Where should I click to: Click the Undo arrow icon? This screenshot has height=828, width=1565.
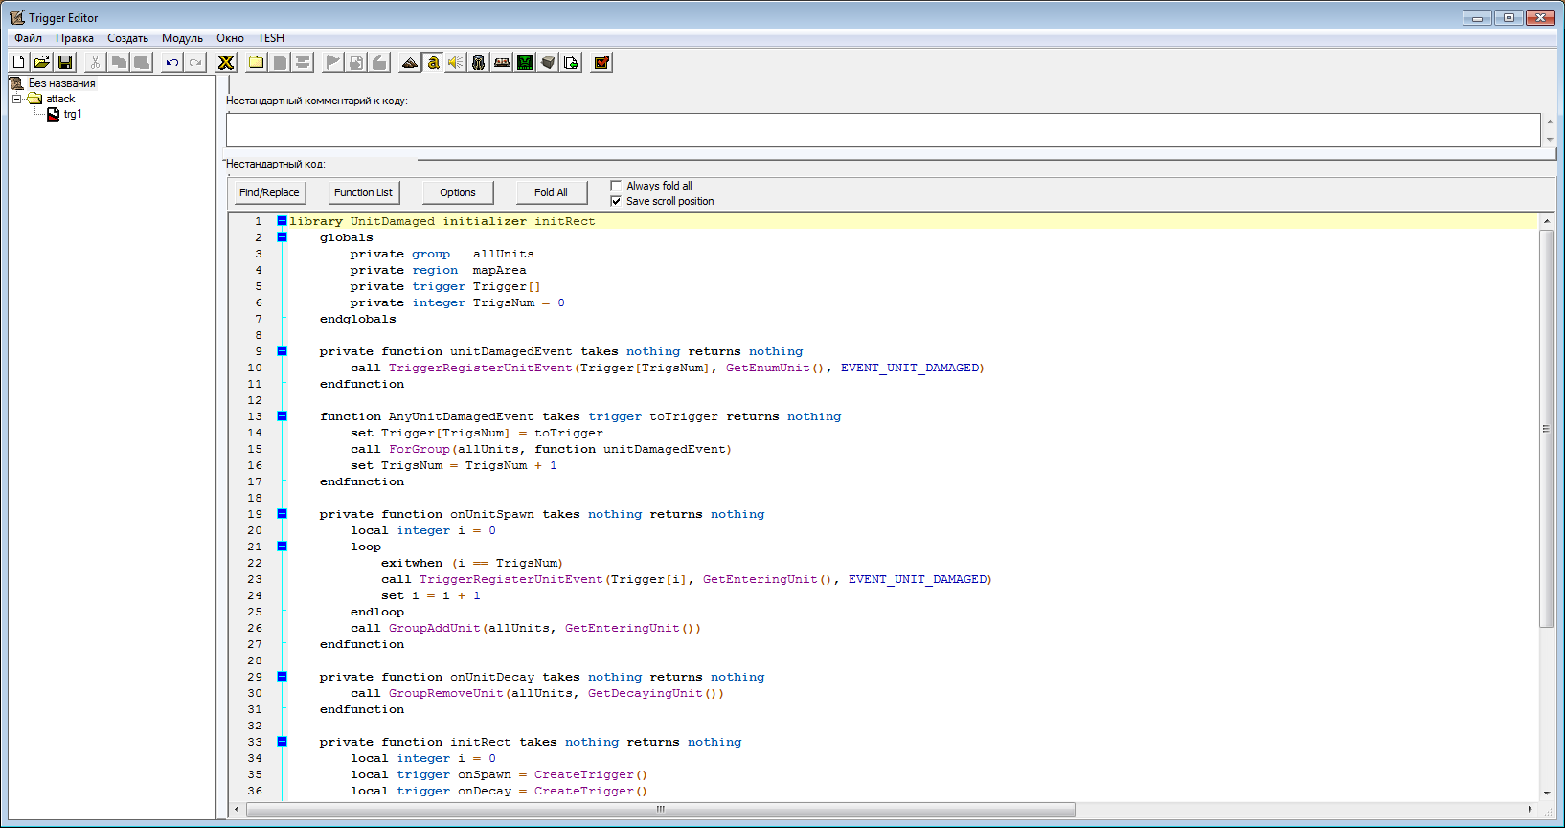tap(172, 62)
